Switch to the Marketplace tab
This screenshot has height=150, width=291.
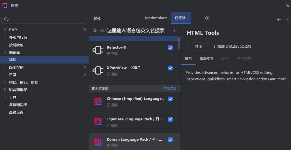tap(156, 18)
